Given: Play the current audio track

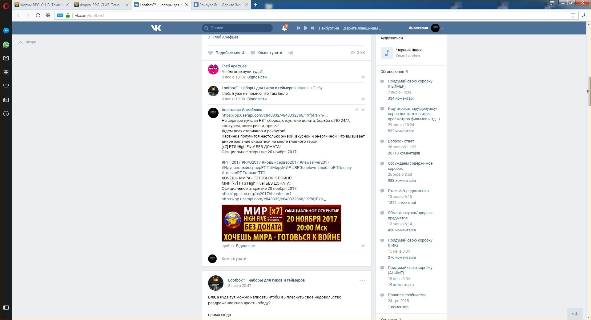Looking at the screenshot, I should (x=306, y=28).
